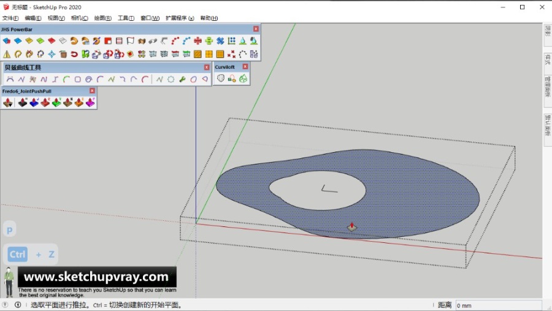Viewport: 552px width, 311px height.
Task: Open the 编辑(E) menu
Action: (x=33, y=18)
